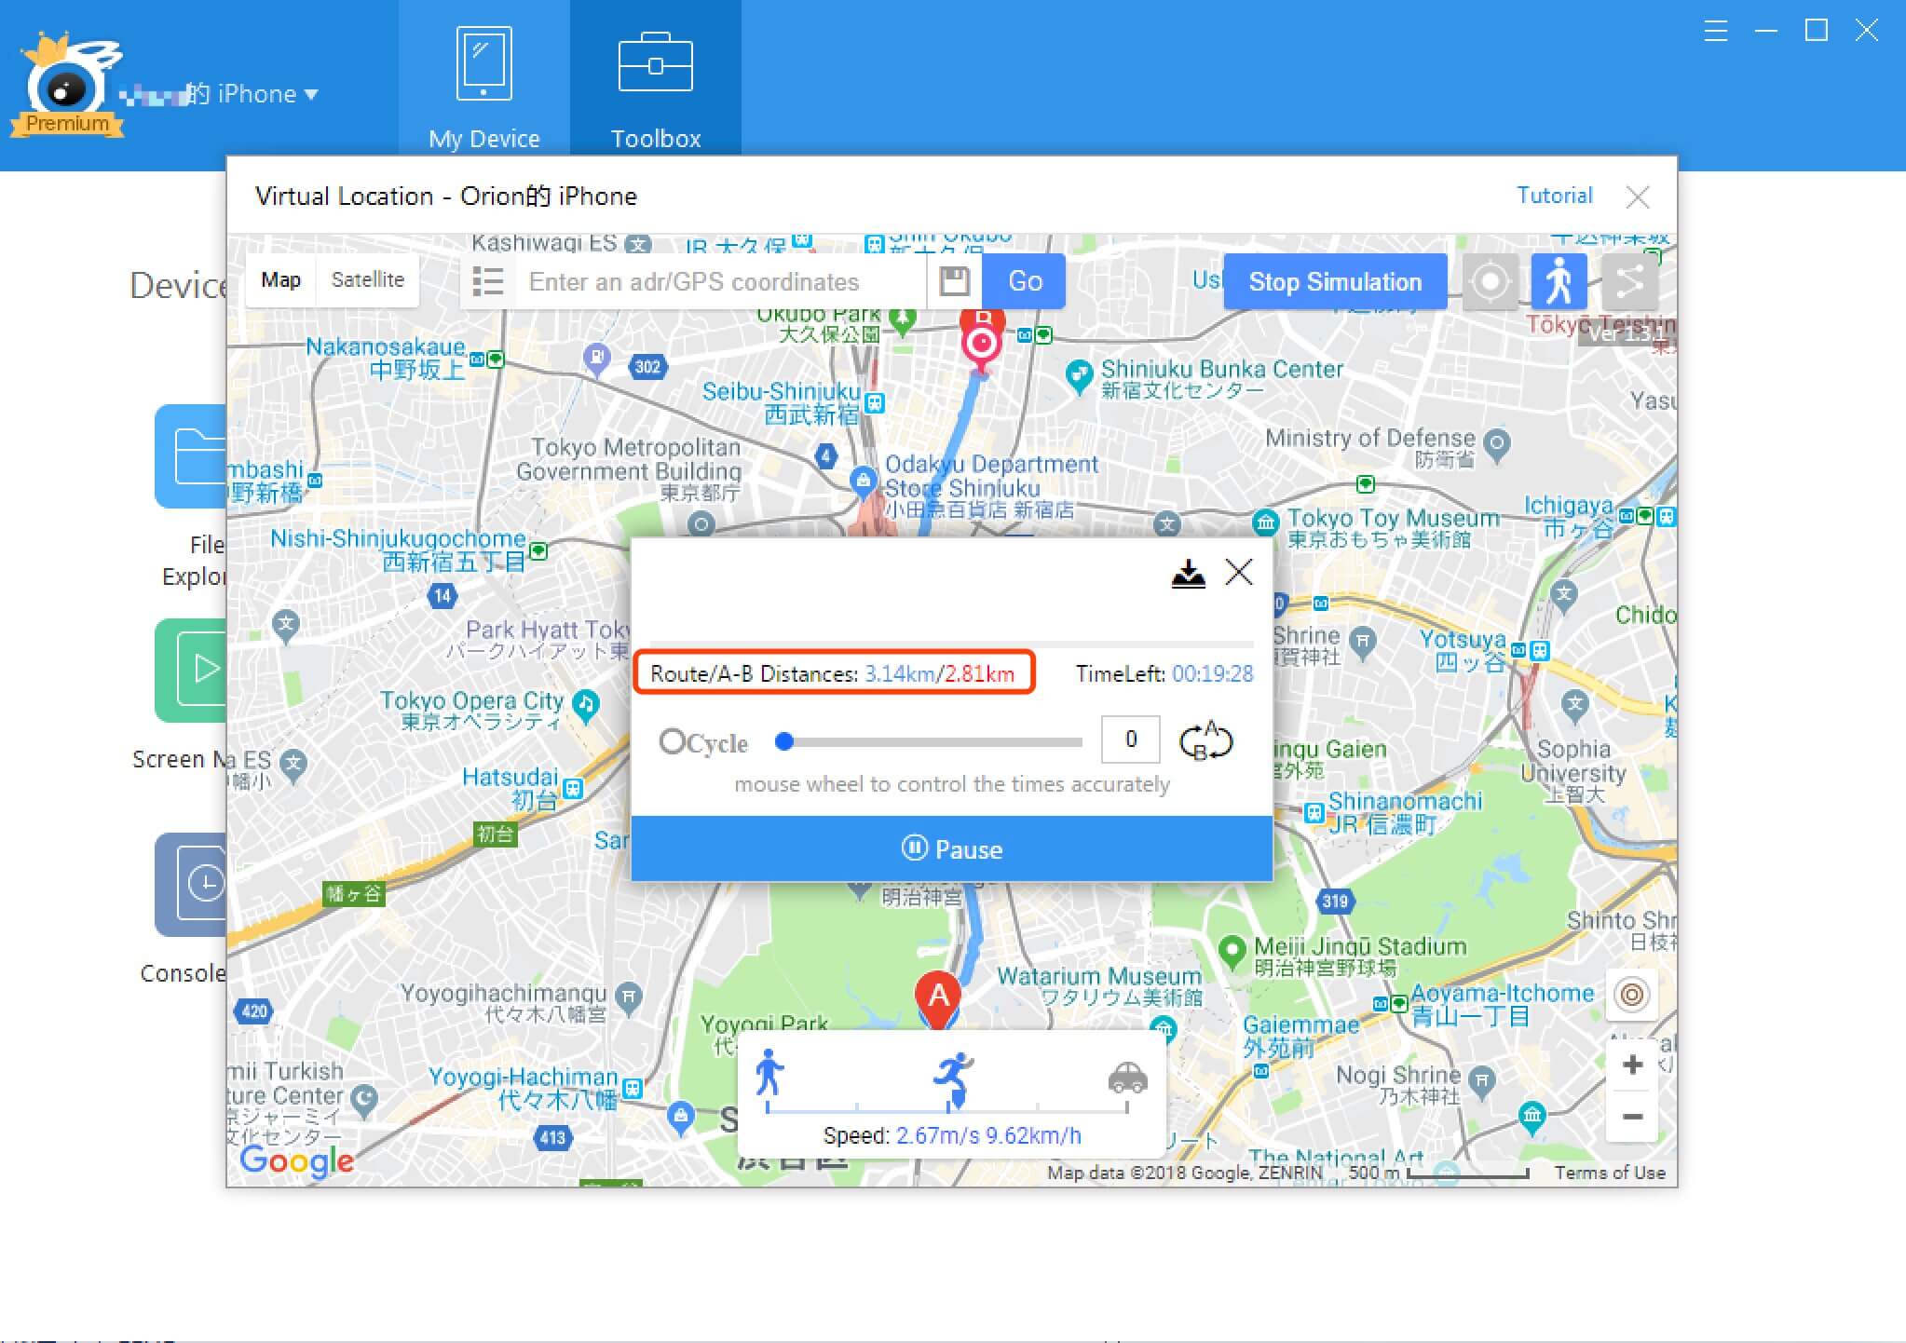Enable the Stop Simulation button
Image resolution: width=1906 pixels, height=1343 pixels.
1332,280
